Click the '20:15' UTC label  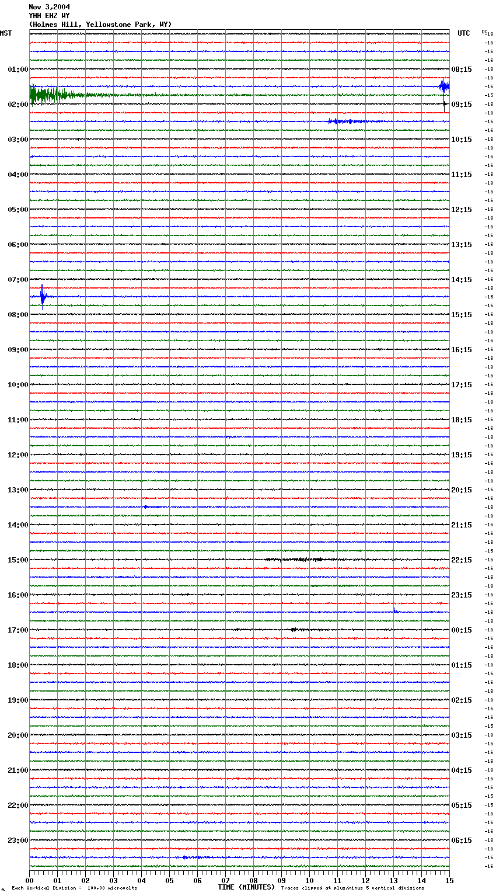[x=462, y=490]
